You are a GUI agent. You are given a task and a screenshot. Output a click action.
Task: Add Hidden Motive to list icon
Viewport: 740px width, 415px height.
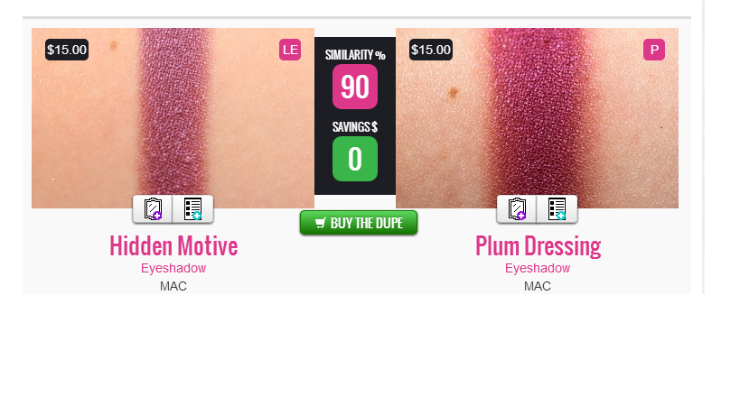pos(193,209)
